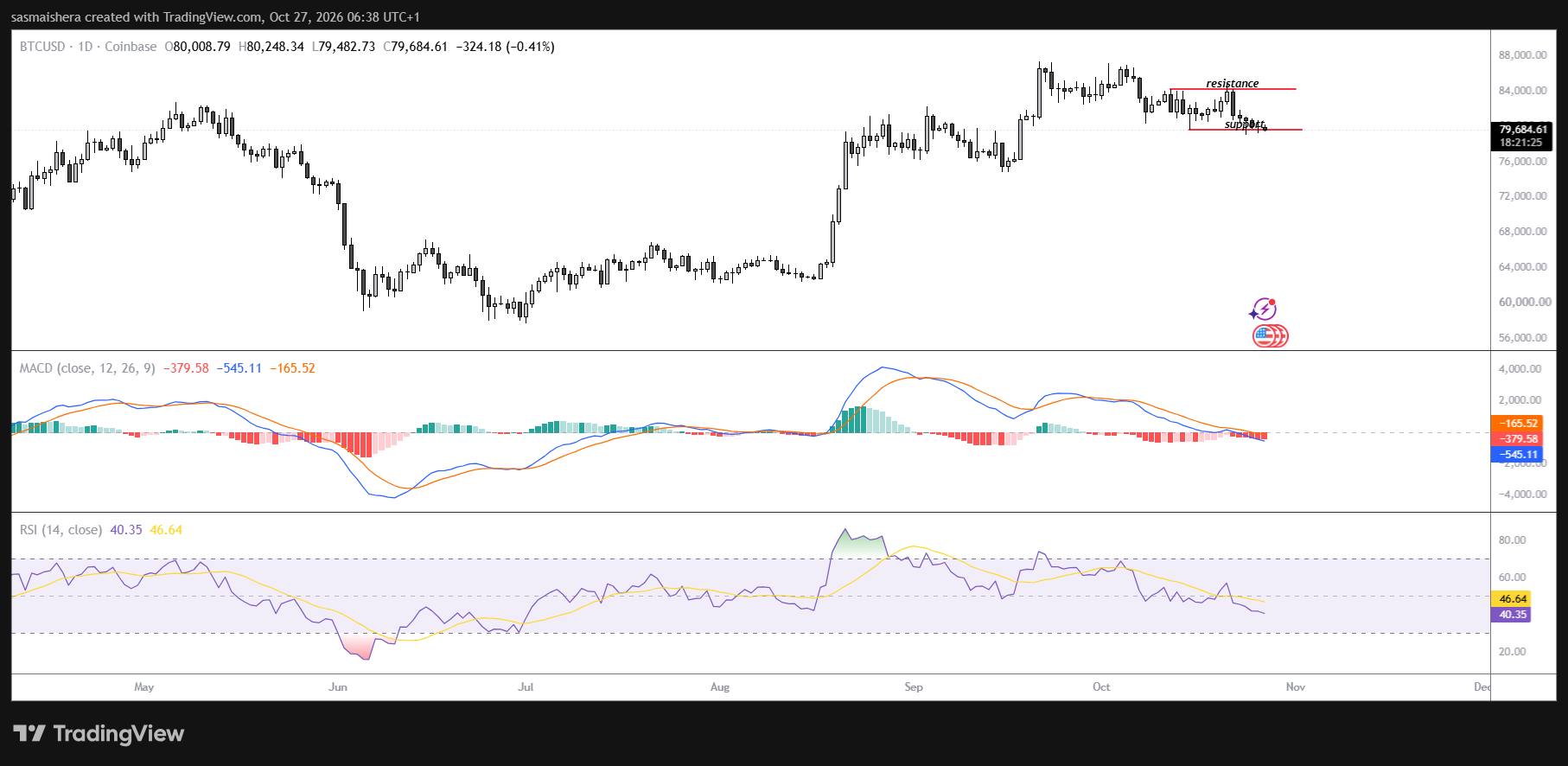Click MACD histogram legend value −379.58
Screen dimensions: 1568x766
186,368
